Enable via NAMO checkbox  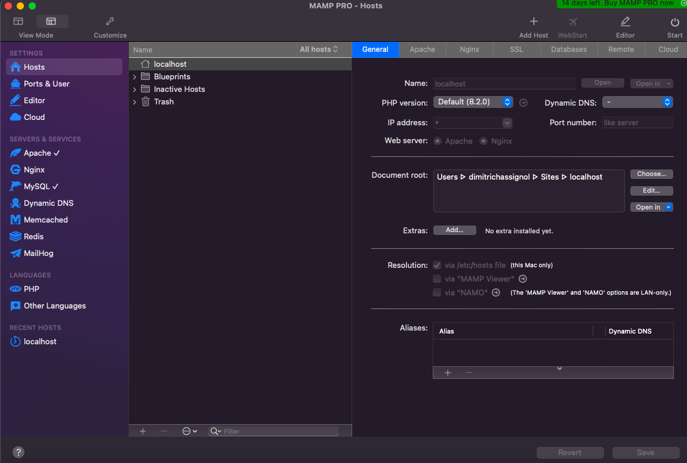(x=437, y=292)
